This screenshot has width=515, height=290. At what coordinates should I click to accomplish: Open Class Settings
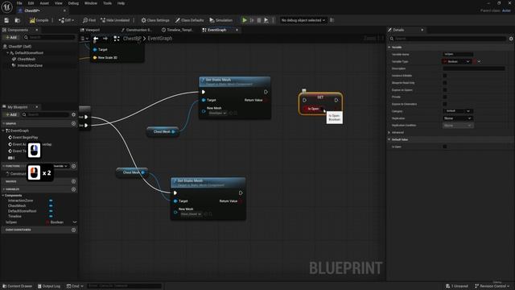(x=155, y=20)
